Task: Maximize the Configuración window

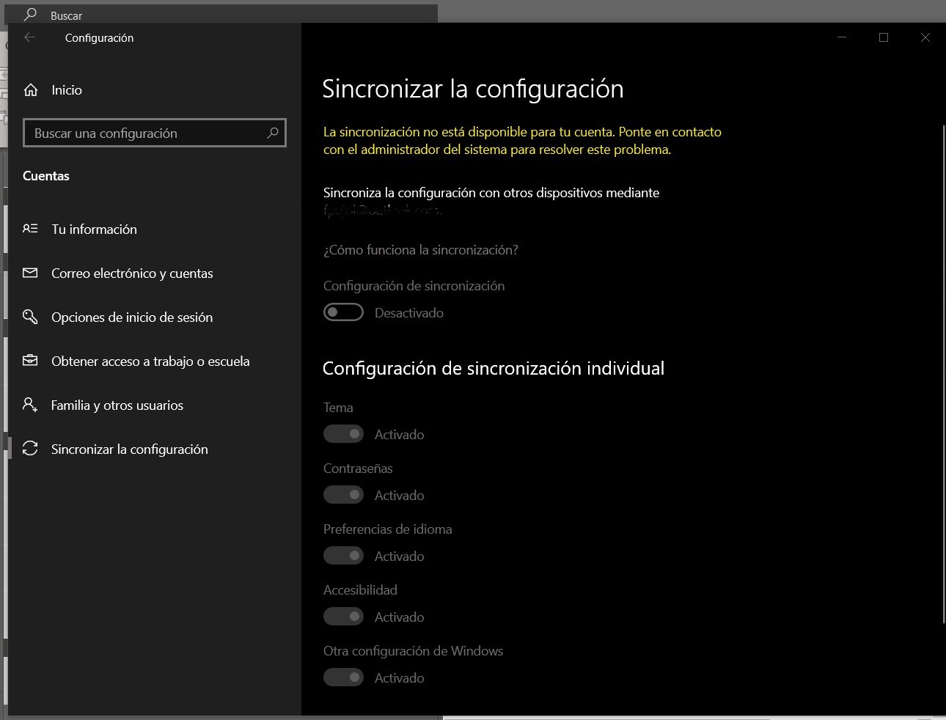Action: click(884, 37)
